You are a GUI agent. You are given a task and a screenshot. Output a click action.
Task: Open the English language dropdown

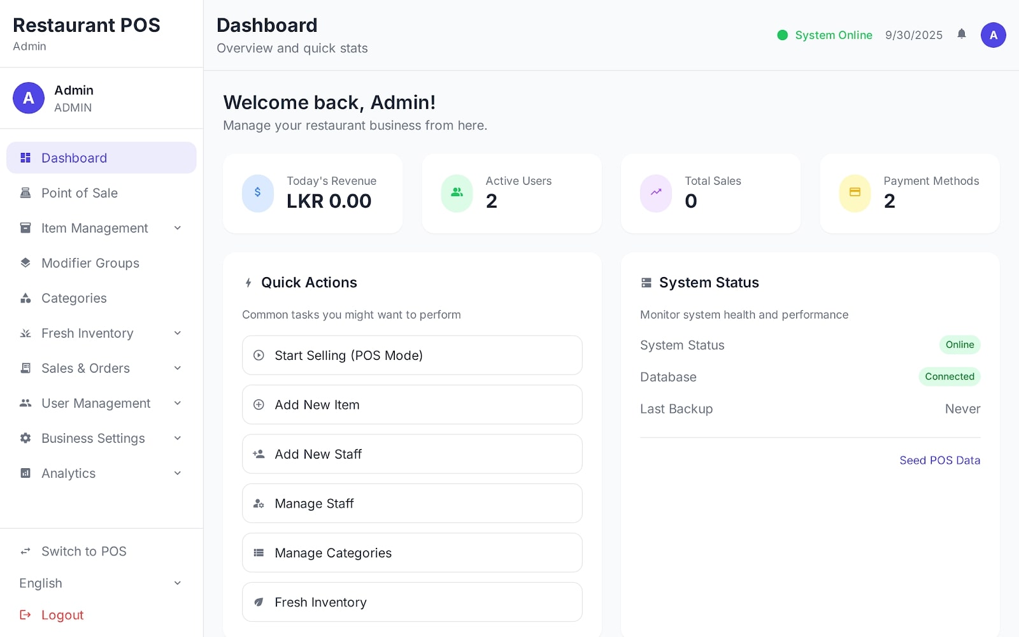click(177, 583)
